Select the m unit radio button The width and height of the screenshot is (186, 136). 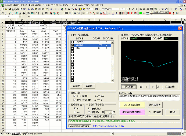75,108
